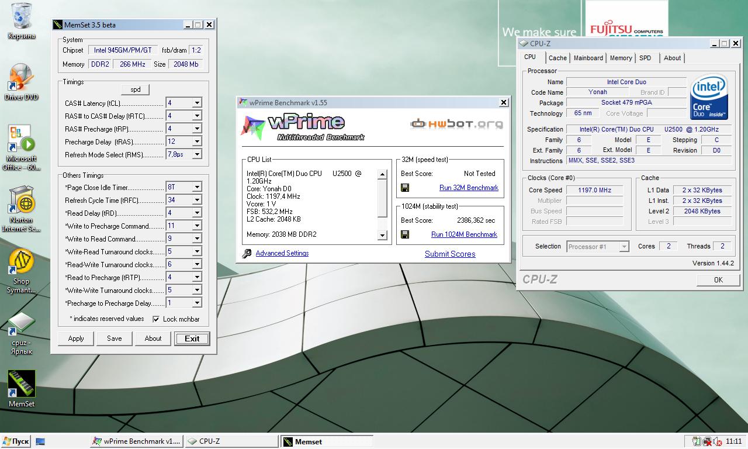The height and width of the screenshot is (449, 748).
Task: Click the Run 32M Benchmark link
Action: 469,188
